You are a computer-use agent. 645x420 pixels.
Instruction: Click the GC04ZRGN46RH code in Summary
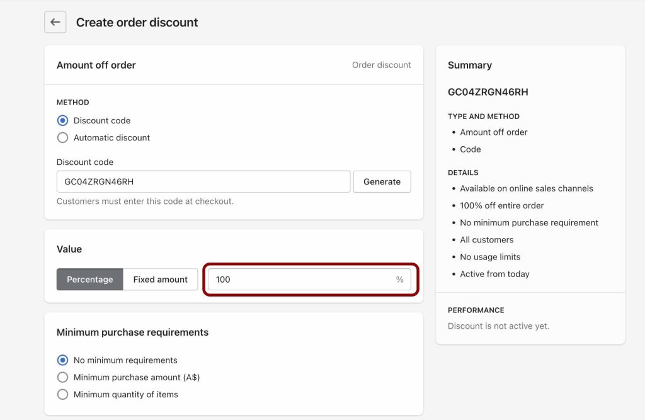[488, 92]
